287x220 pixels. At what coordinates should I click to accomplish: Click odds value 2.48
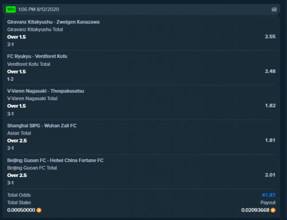[270, 71]
